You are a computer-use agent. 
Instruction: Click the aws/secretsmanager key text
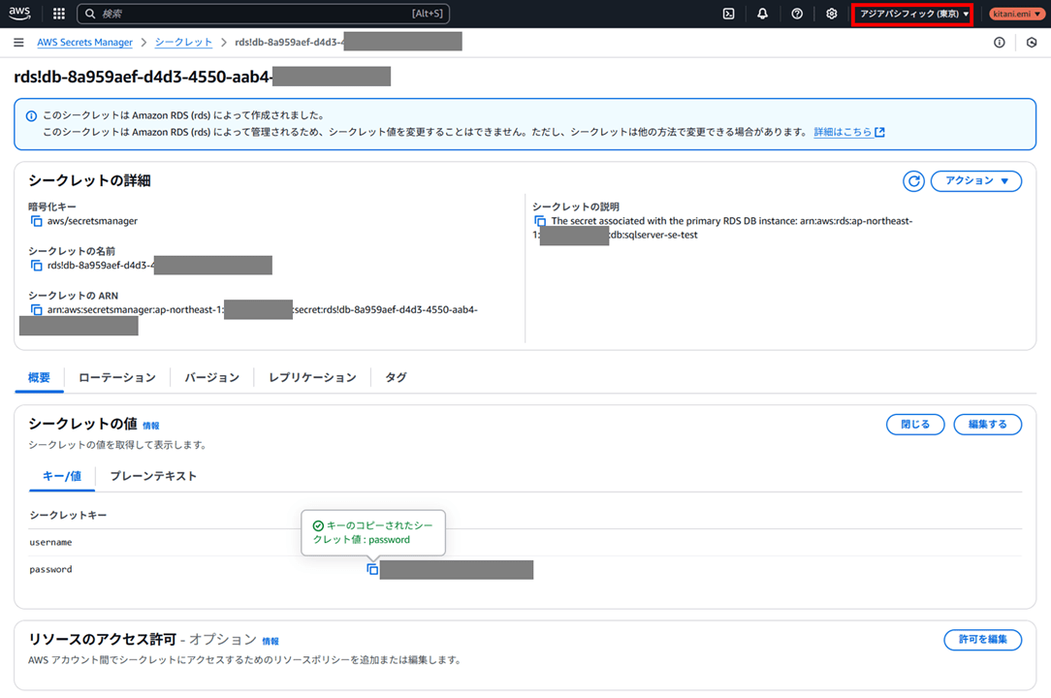(x=92, y=221)
